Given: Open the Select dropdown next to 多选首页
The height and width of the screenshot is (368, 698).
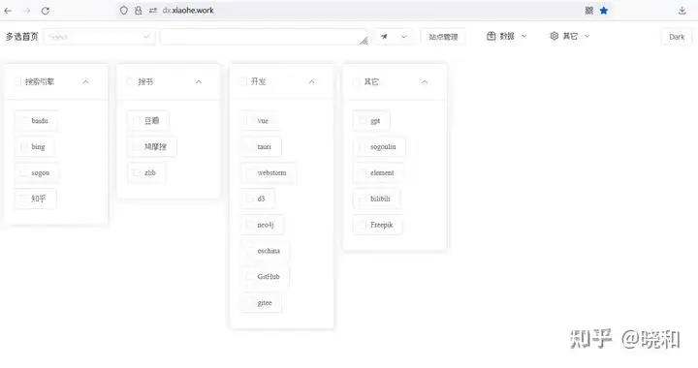Looking at the screenshot, I should pyautogui.click(x=99, y=37).
